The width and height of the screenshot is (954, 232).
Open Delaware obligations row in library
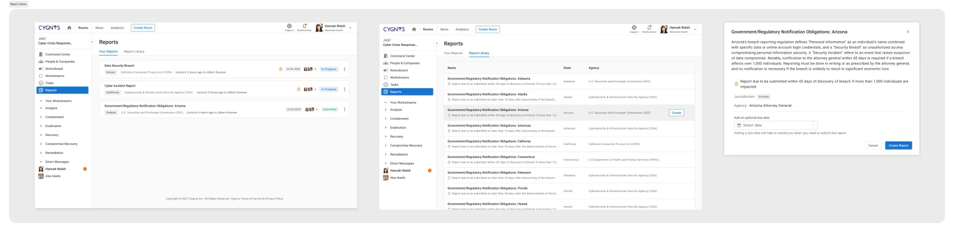point(569,175)
